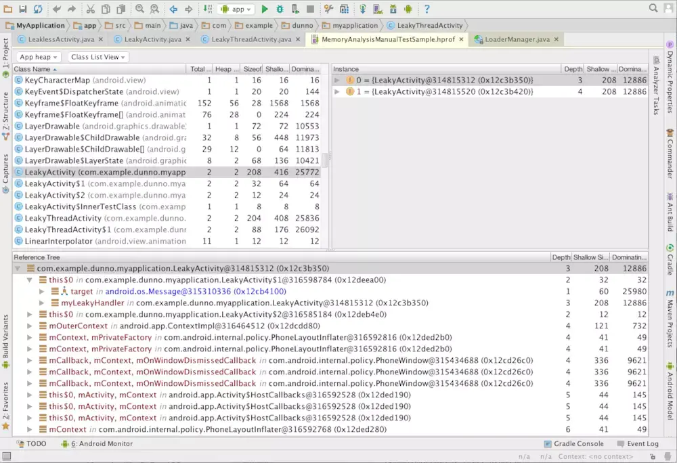Click the Paste clipboard icon
This screenshot has width=677, height=463.
(x=121, y=9)
